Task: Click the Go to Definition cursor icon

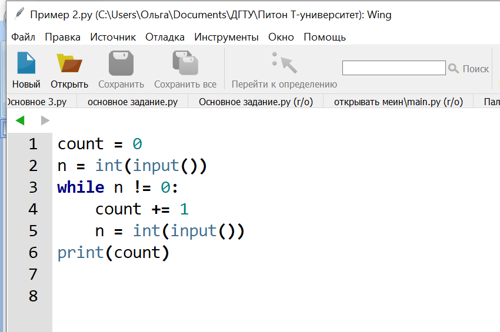Action: (284, 63)
